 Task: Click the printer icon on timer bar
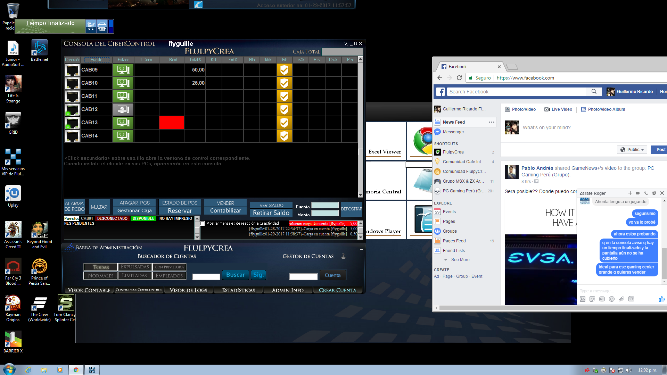pos(102,26)
